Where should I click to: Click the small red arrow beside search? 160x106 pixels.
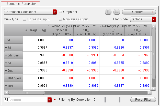(x=55, y=100)
